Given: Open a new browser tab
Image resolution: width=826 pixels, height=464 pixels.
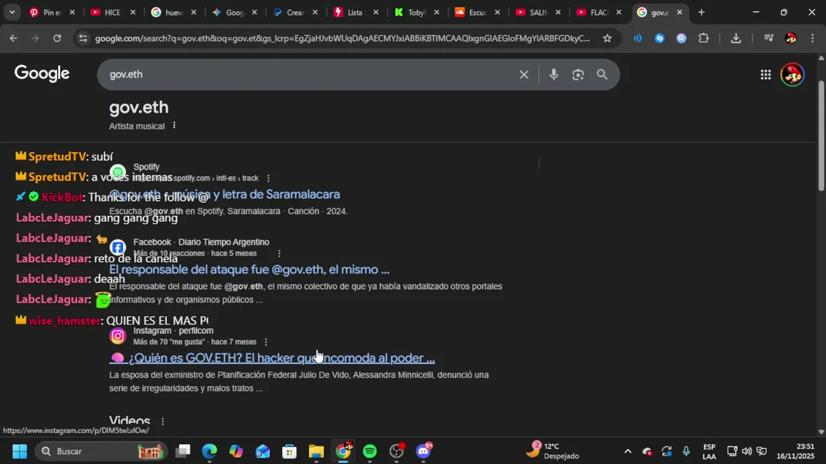Looking at the screenshot, I should point(701,12).
